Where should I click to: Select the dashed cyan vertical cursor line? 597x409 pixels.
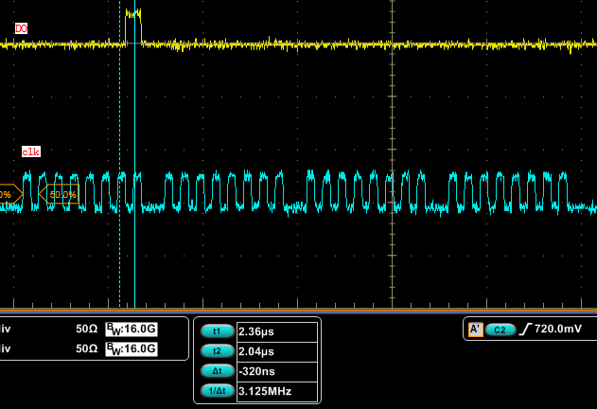click(119, 154)
